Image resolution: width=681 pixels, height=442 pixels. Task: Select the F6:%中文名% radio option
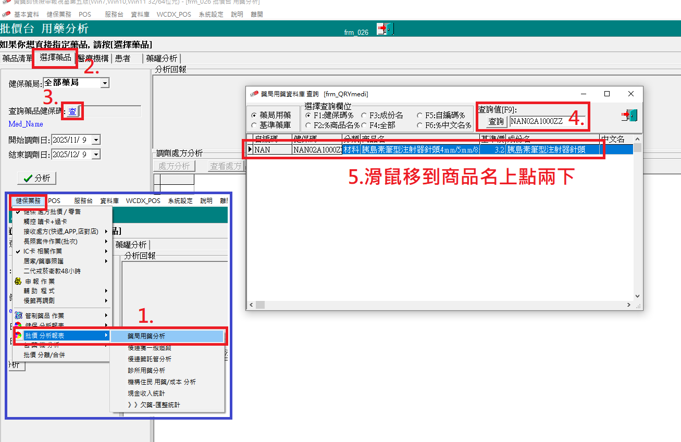pos(420,125)
